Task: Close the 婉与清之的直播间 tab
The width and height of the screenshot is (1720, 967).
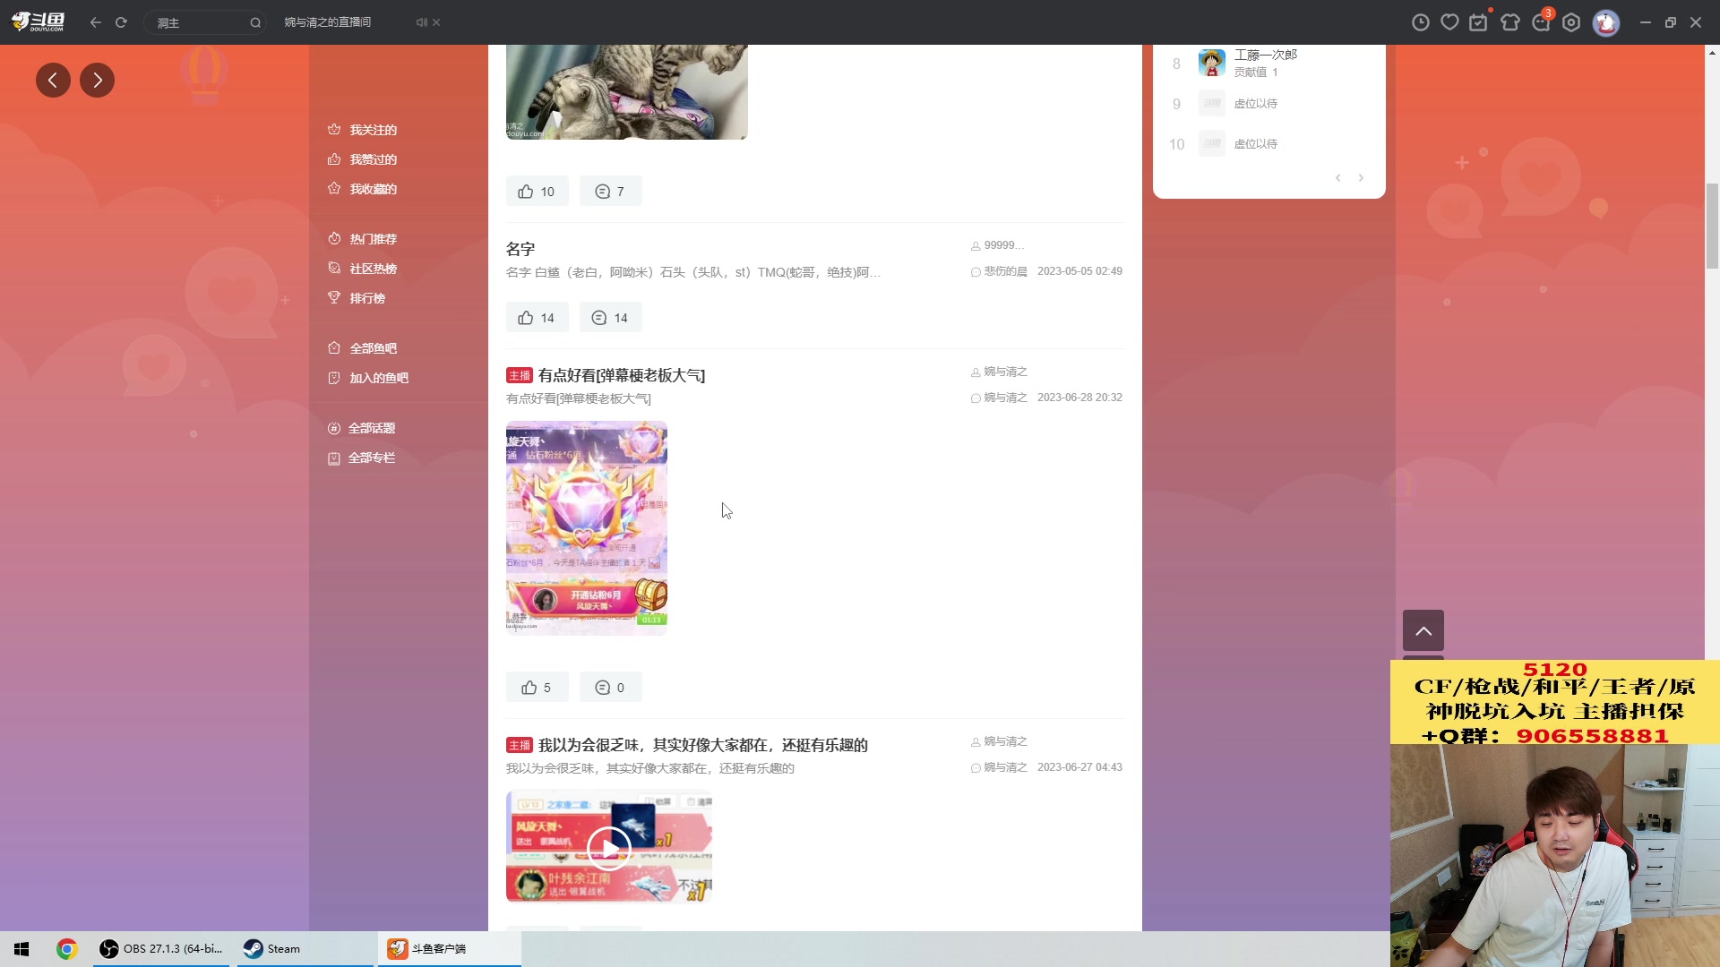Action: pos(436,22)
